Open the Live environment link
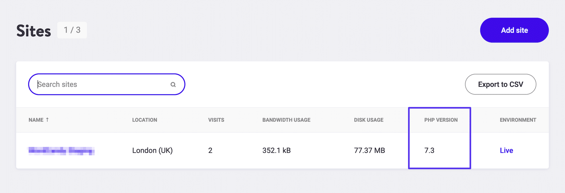The image size is (565, 193). [x=506, y=150]
